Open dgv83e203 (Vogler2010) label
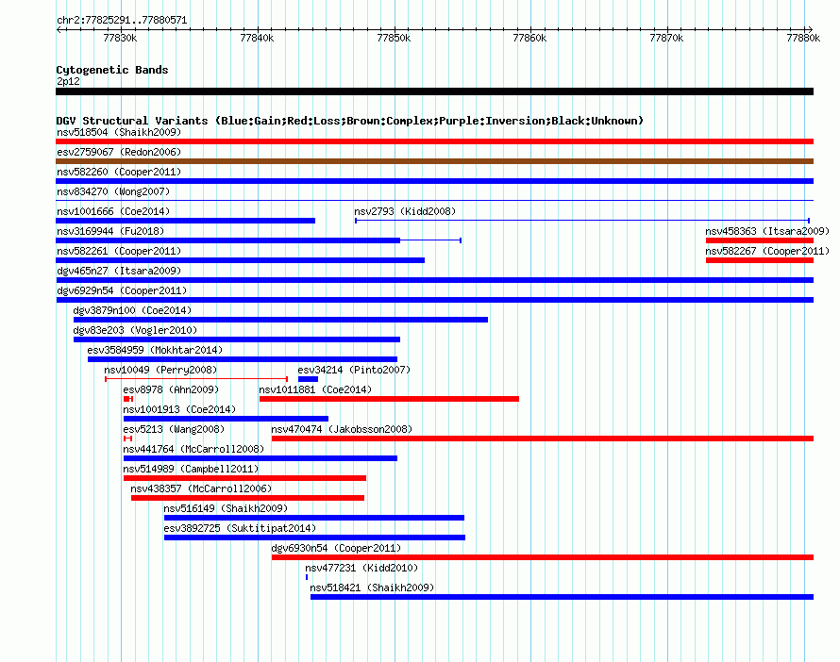Screen dimensions: 840x662 point(135,330)
